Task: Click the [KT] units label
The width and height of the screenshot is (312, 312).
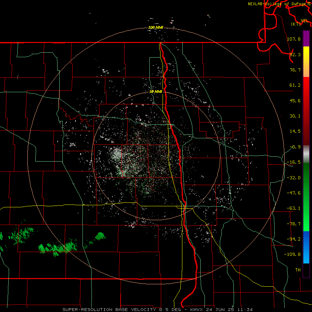Action: point(296,24)
